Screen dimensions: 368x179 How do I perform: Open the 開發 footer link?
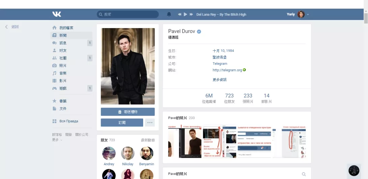(x=69, y=135)
